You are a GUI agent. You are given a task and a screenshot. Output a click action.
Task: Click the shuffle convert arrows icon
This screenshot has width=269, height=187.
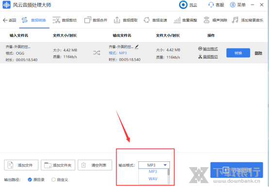click(x=97, y=53)
